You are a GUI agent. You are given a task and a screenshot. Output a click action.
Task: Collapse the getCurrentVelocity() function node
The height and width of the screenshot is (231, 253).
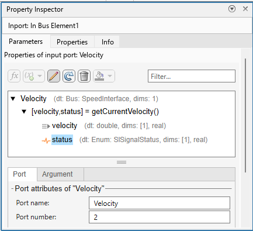pyautogui.click(x=24, y=112)
